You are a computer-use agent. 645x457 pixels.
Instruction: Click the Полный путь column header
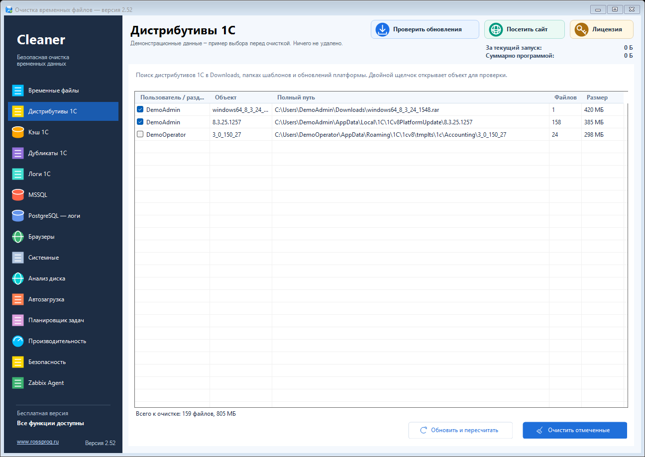coord(411,97)
